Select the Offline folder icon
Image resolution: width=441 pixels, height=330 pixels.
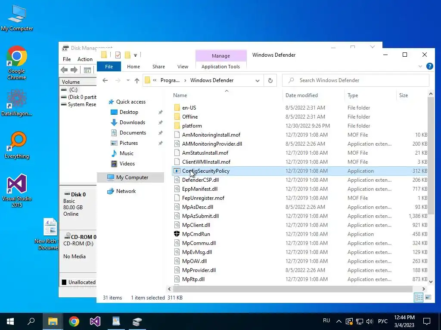177,117
